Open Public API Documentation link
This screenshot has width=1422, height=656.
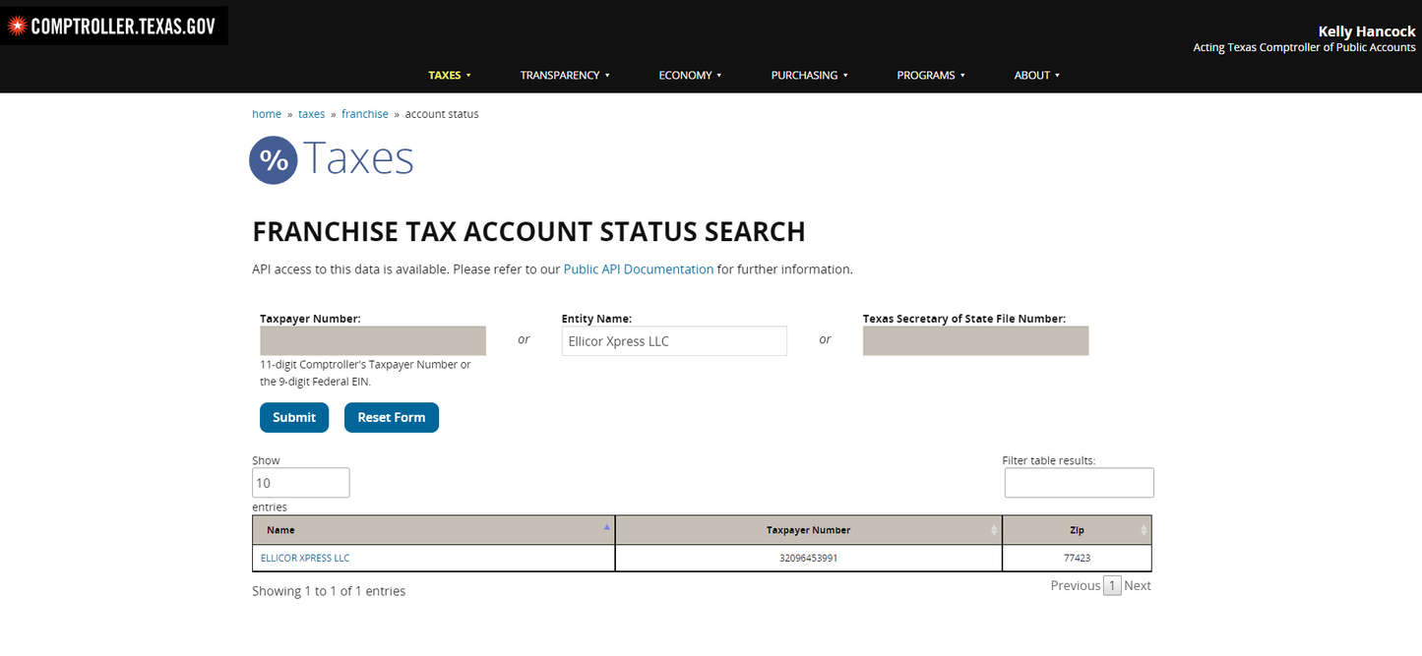coord(639,268)
